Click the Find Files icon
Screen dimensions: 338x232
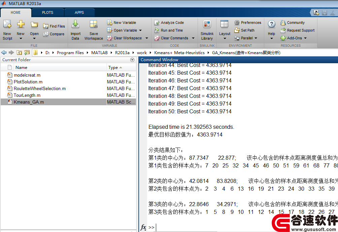45,26
